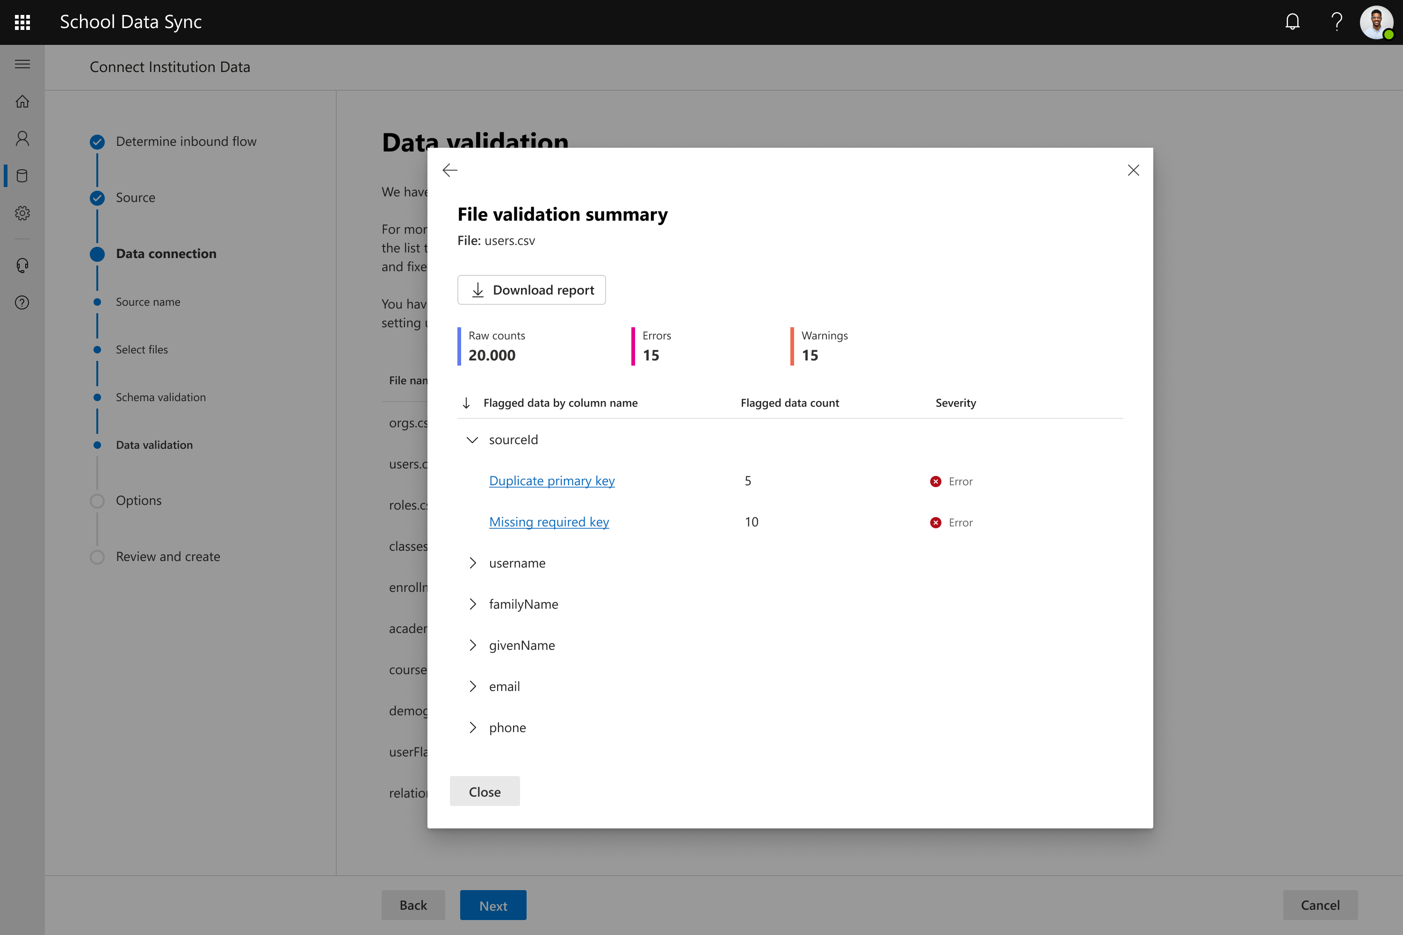Click the Back button
This screenshot has width=1403, height=935.
pos(413,905)
